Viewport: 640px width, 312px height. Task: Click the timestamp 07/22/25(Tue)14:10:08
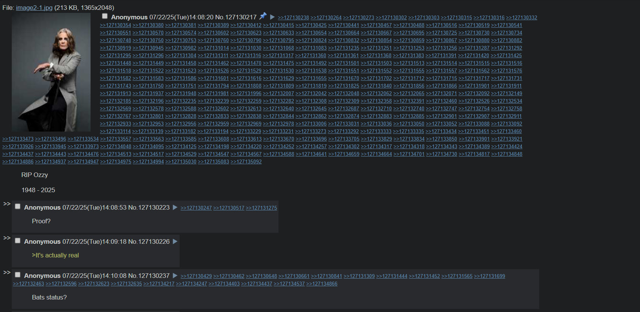pyautogui.click(x=94, y=276)
